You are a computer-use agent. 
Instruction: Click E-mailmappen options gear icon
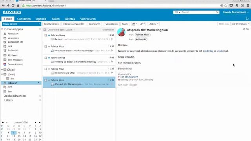40,29
